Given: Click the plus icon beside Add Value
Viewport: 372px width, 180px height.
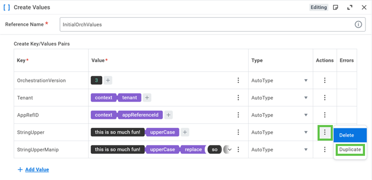Looking at the screenshot, I should point(20,170).
